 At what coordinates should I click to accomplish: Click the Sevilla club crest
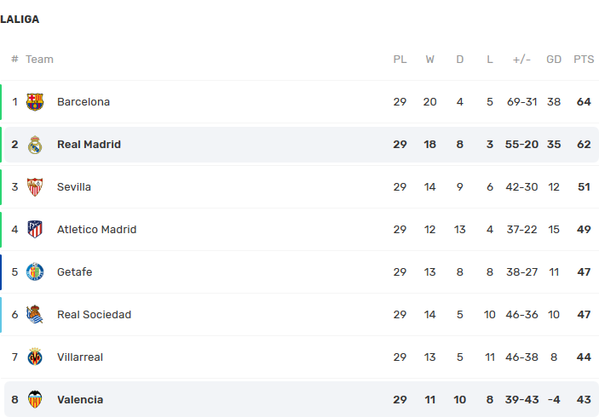pyautogui.click(x=35, y=187)
